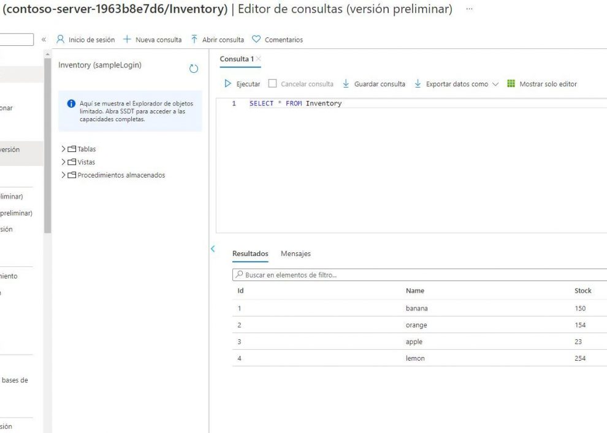Screen dimensions: 607x433
Task: Expand Procedimientos almacenados folder
Action: click(63, 175)
